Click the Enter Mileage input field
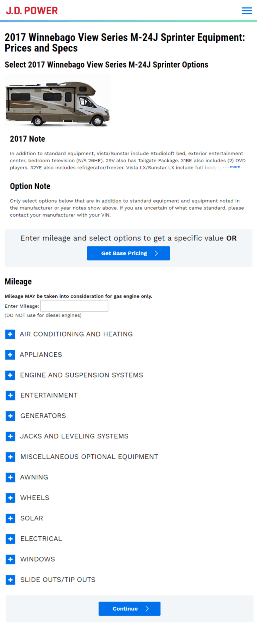Image resolution: width=257 pixels, height=625 pixels. (x=74, y=306)
